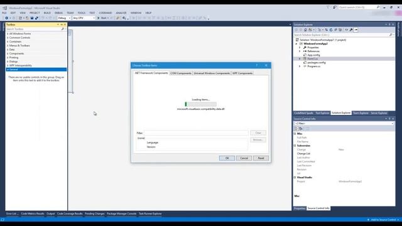Click wrench Properties icon in Solution Explorer toolbar
402x226 pixels.
click(x=351, y=30)
